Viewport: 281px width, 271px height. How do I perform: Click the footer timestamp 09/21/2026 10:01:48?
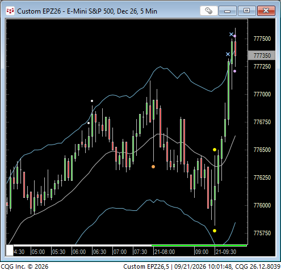[x=203, y=266]
